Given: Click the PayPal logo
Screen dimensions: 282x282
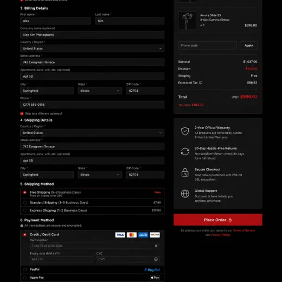Looking at the screenshot, I should point(152,270).
